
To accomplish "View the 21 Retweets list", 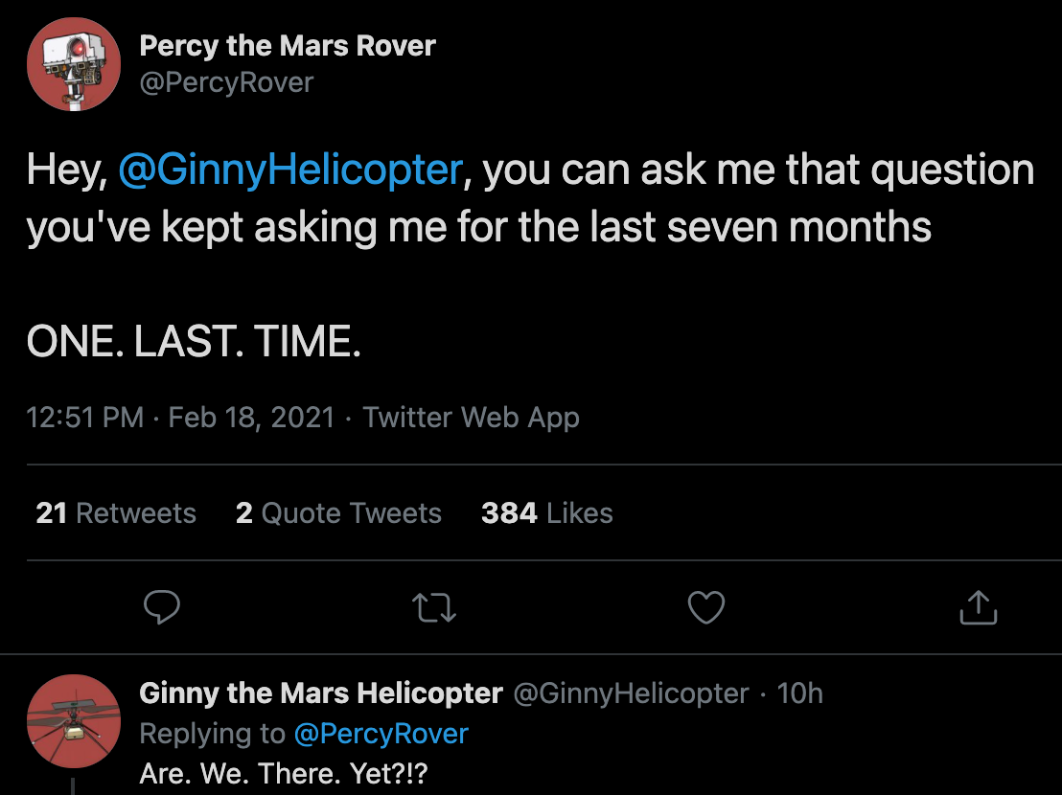I will (116, 513).
